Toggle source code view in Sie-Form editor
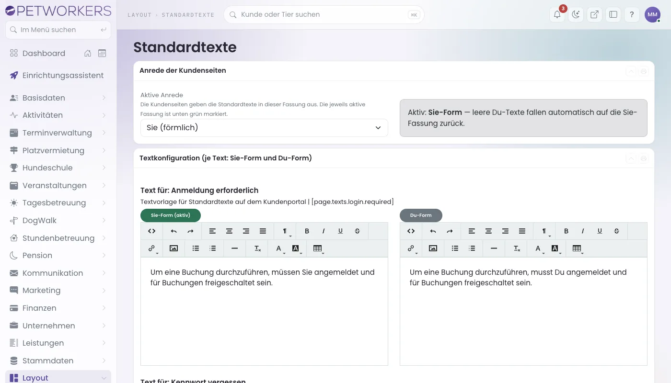671x383 pixels. 151,231
